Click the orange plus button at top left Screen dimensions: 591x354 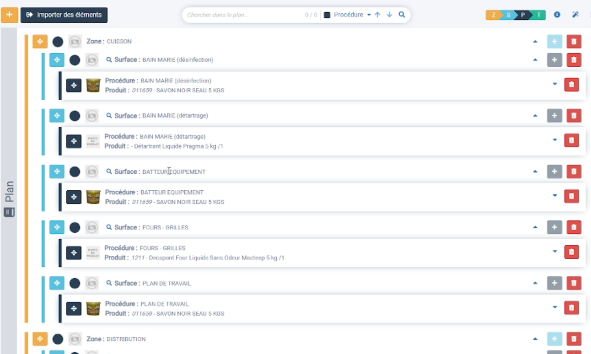click(x=10, y=15)
